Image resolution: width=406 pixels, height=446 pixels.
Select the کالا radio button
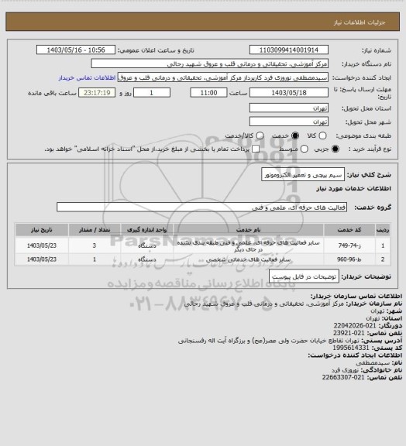point(322,136)
